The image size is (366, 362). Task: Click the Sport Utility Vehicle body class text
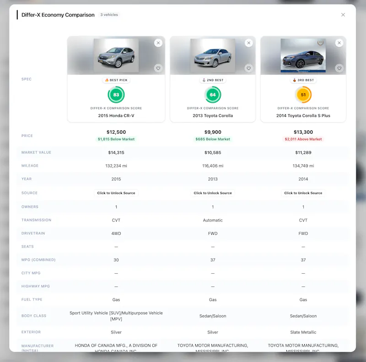click(x=116, y=316)
